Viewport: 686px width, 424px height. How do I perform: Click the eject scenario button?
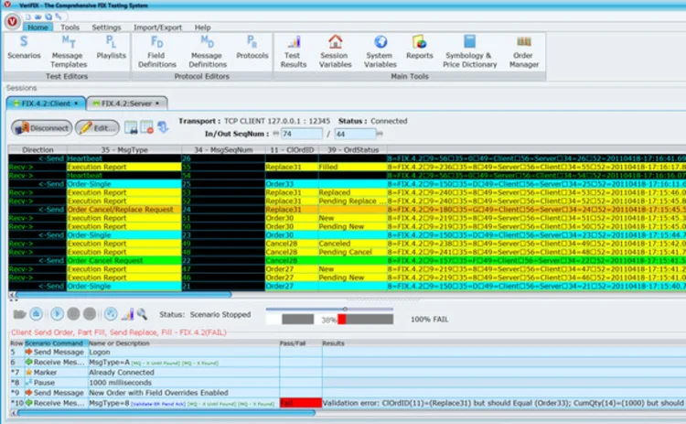coord(37,314)
